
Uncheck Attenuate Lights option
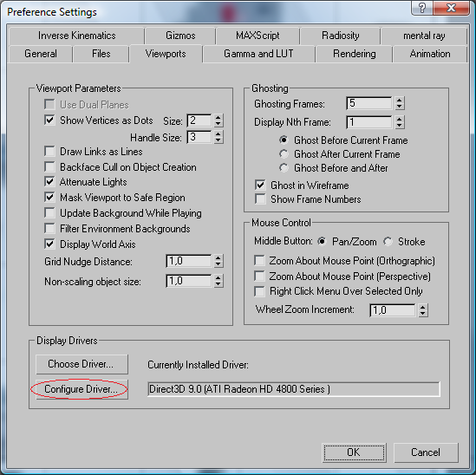[x=49, y=182]
